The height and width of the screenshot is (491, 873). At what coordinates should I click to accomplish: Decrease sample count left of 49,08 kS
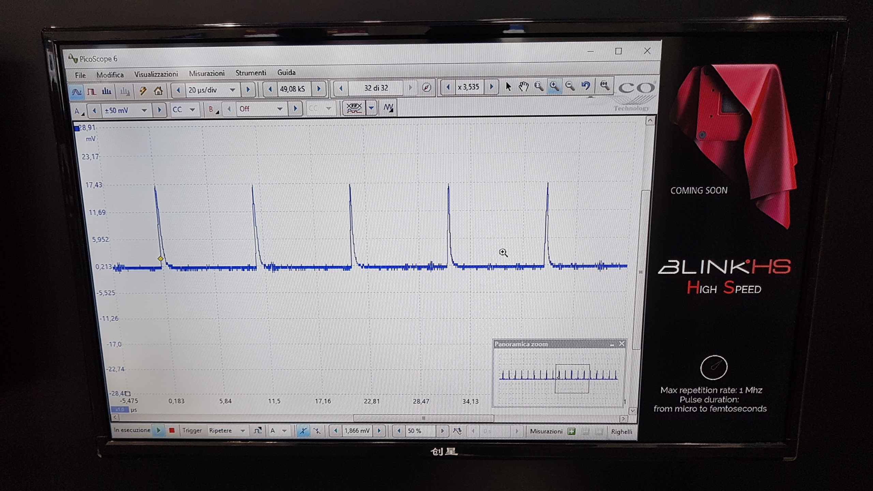(270, 89)
